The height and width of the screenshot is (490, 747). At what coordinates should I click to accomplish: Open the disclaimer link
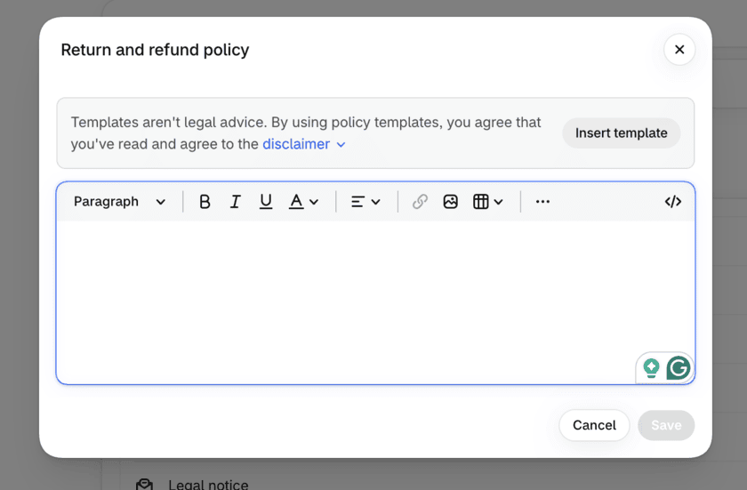[x=303, y=144]
